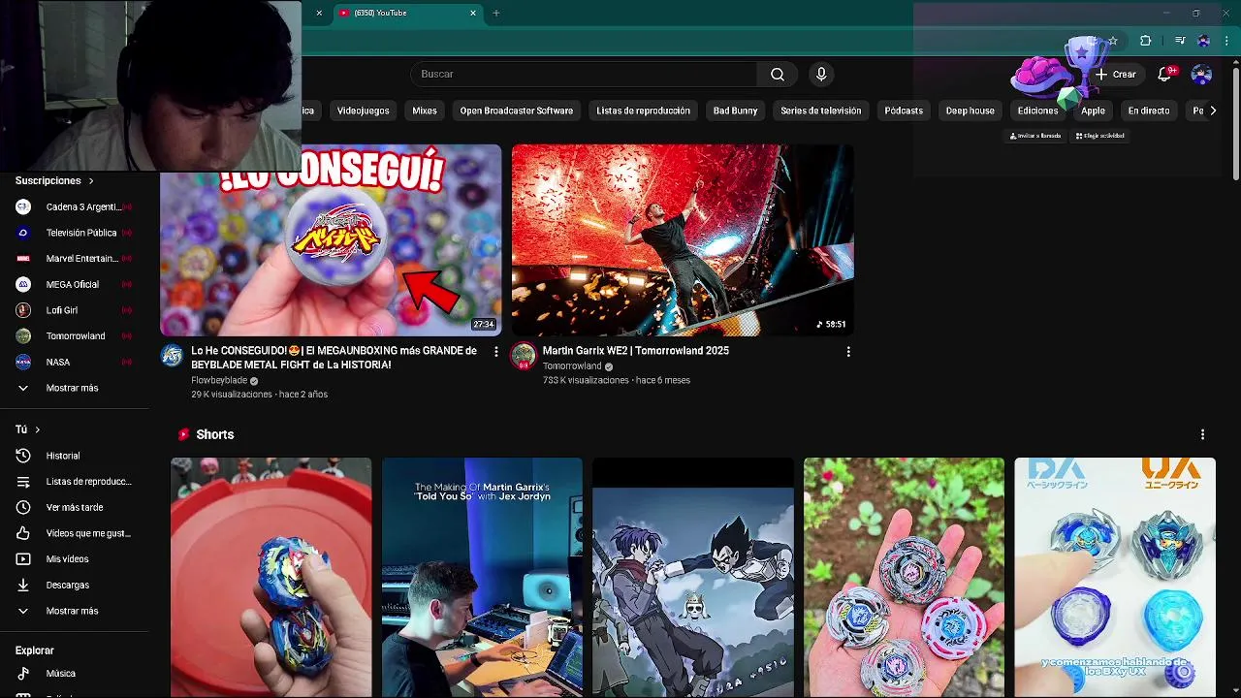Open Chrome media controls icon
Image resolution: width=1241 pixels, height=698 pixels.
tap(1180, 41)
